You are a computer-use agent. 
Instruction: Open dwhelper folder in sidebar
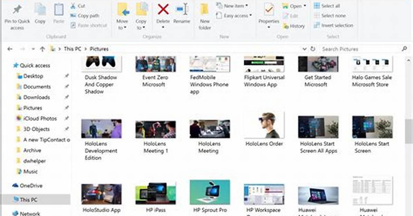pos(31,161)
